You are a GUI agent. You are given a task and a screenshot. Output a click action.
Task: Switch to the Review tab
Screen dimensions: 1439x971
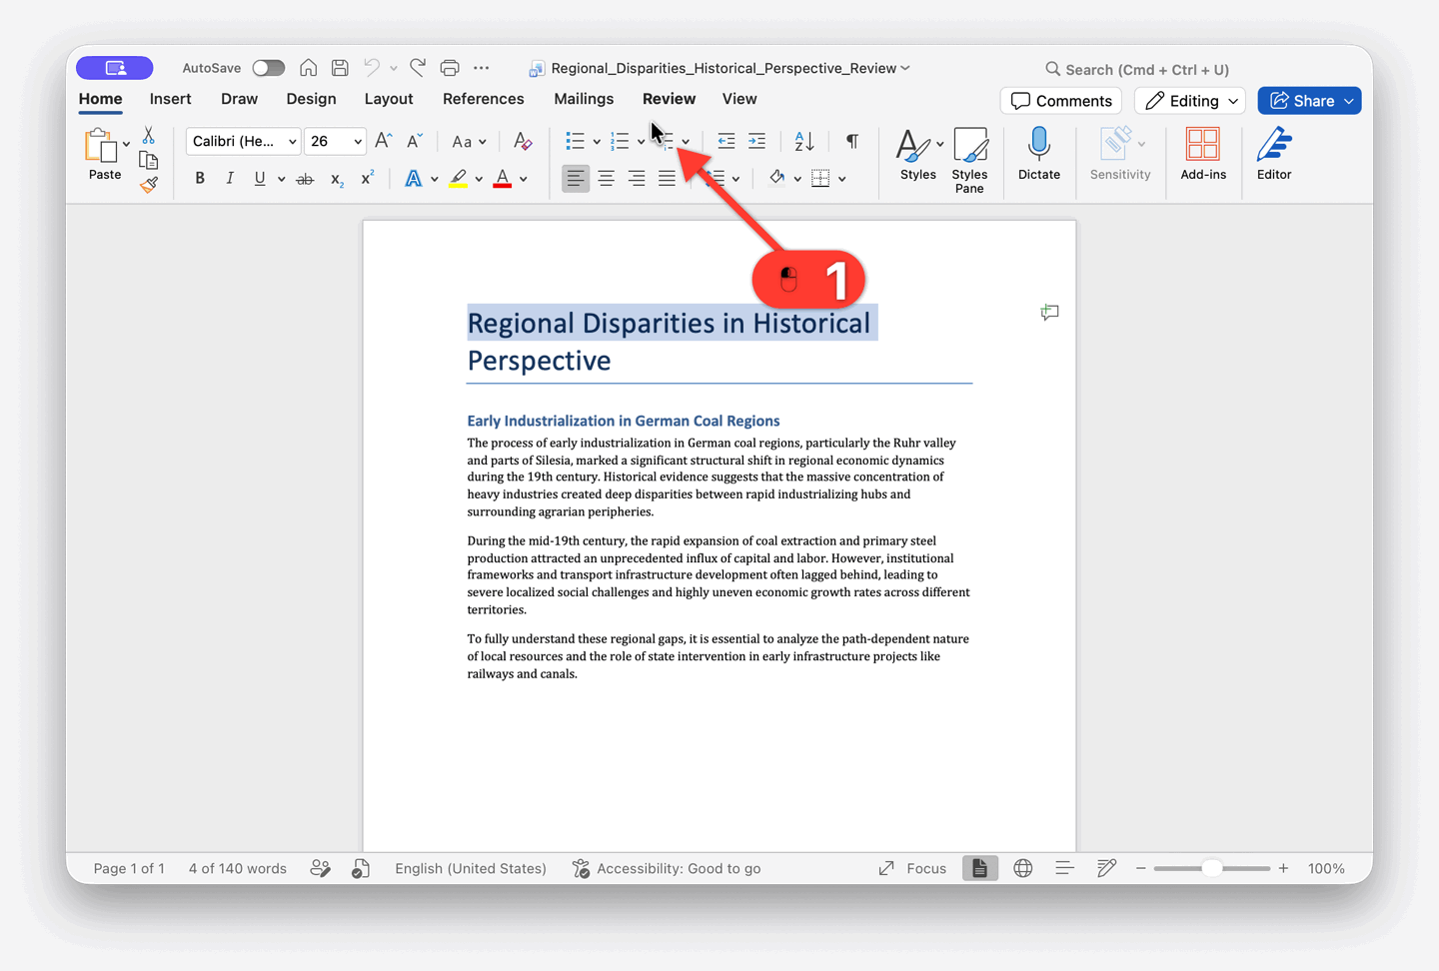click(669, 99)
